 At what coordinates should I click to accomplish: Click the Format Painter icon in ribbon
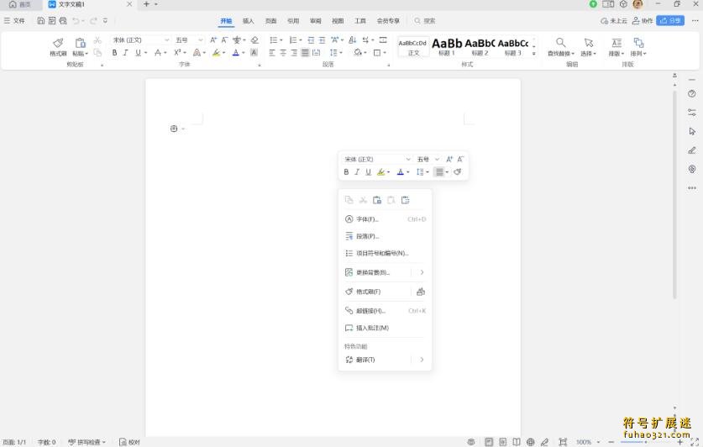[58, 43]
